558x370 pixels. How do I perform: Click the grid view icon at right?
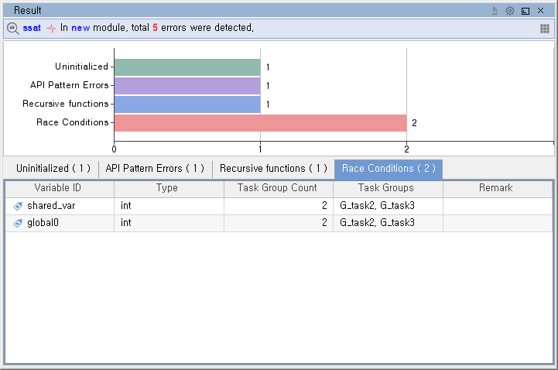coord(545,28)
